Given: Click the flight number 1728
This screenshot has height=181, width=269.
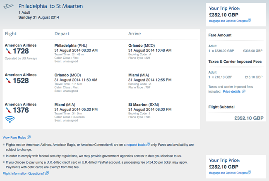Looking at the screenshot, I should 21,51.
